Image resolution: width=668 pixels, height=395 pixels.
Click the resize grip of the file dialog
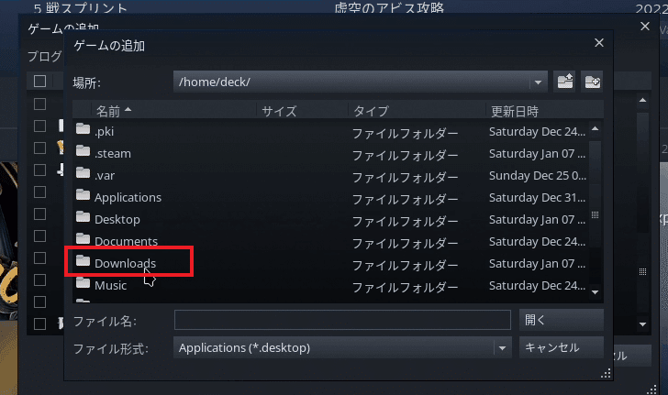tap(606, 374)
